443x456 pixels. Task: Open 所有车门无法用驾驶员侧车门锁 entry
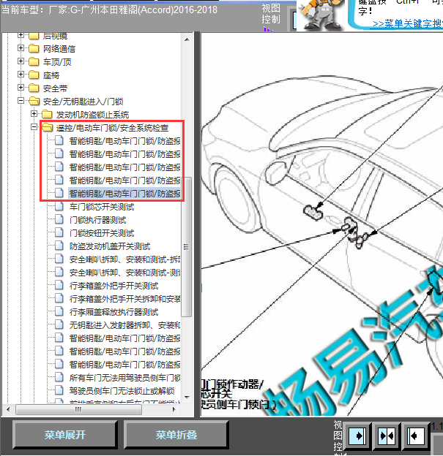point(124,378)
